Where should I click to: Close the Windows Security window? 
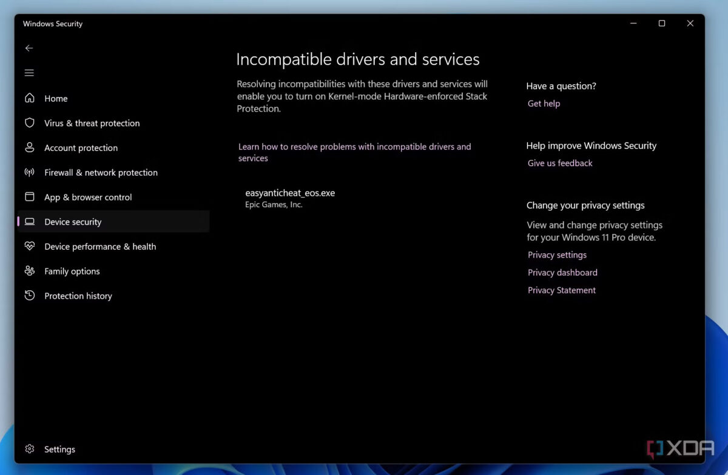point(690,24)
